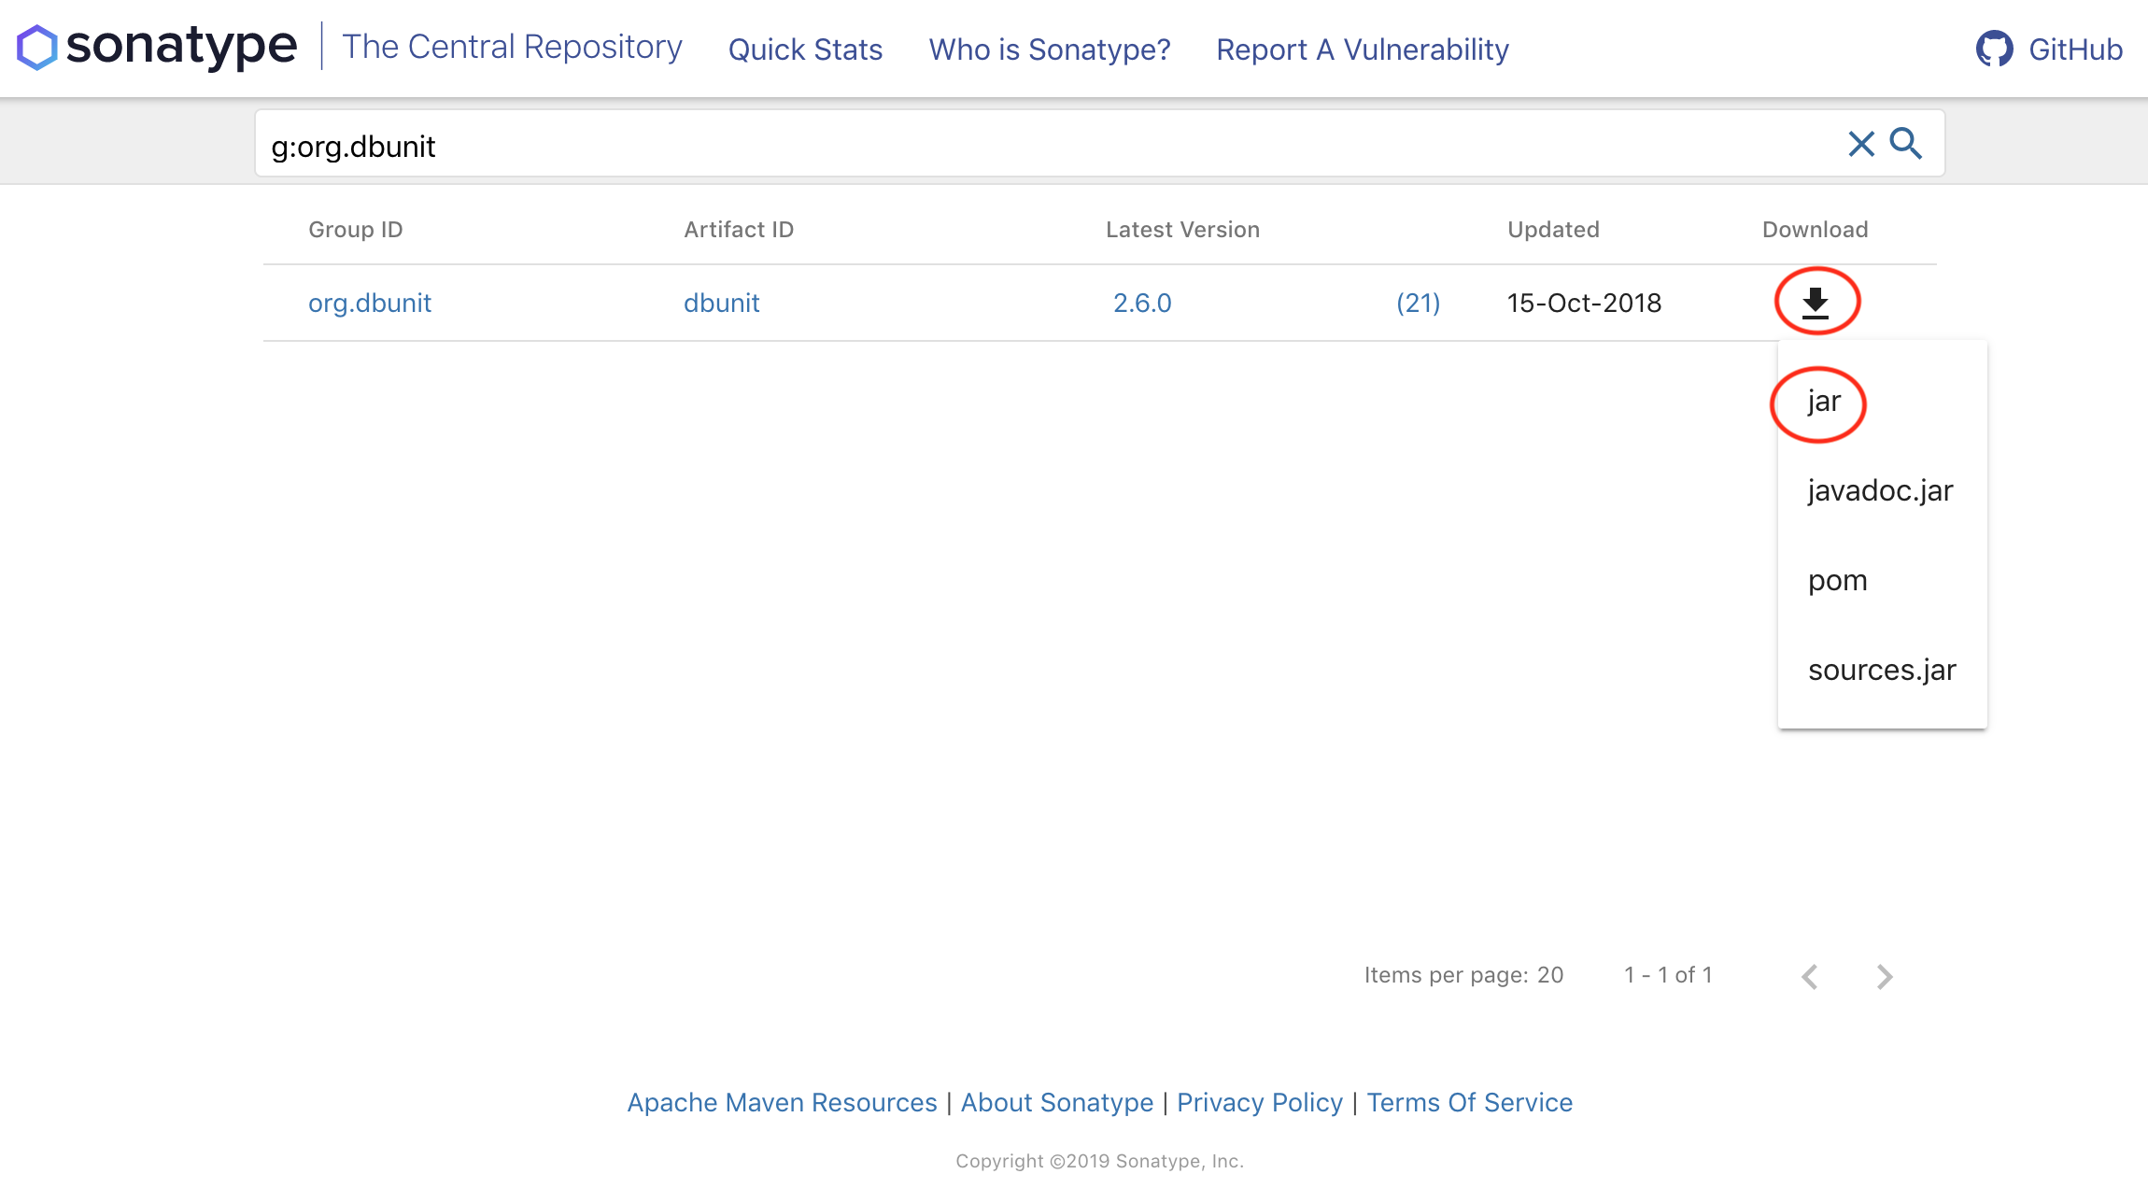Open Report A Vulnerability link
2148x1188 pixels.
click(1362, 49)
